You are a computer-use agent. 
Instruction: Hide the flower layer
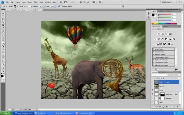point(152,90)
